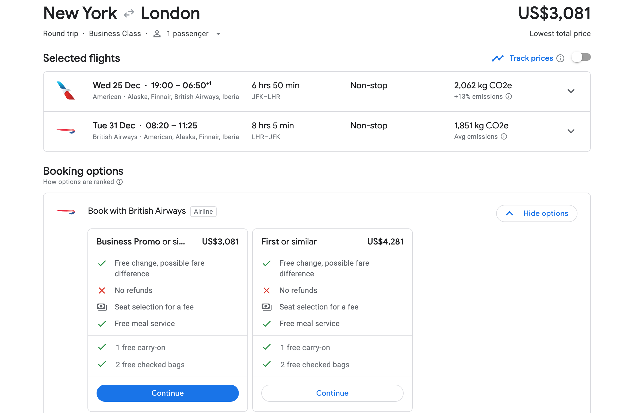Click the round-trip swap arrows icon
The width and height of the screenshot is (628, 413).
(129, 13)
